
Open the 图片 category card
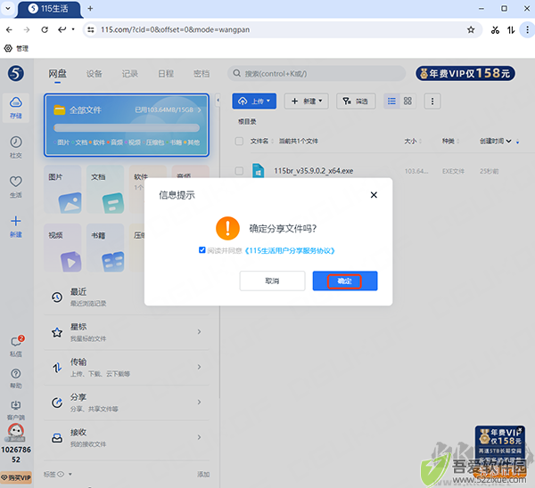click(62, 190)
